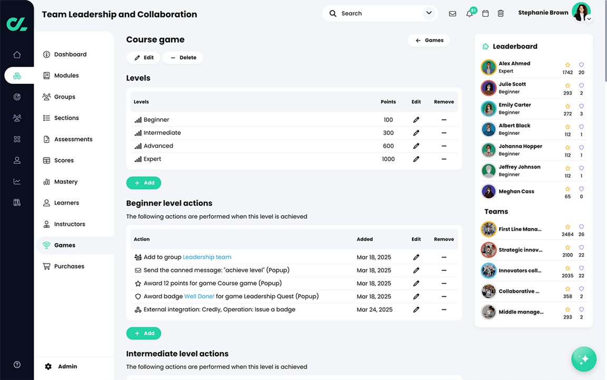Click the CL logo in the top left

coord(16,23)
